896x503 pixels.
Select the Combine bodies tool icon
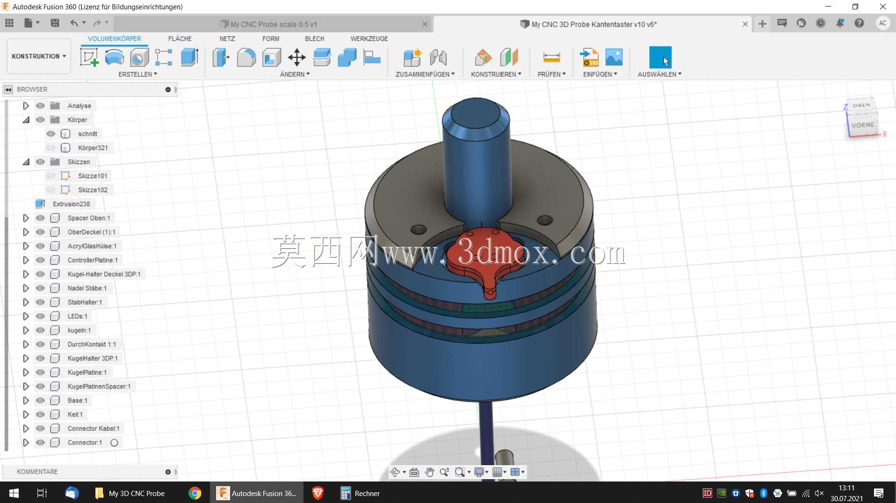[347, 57]
